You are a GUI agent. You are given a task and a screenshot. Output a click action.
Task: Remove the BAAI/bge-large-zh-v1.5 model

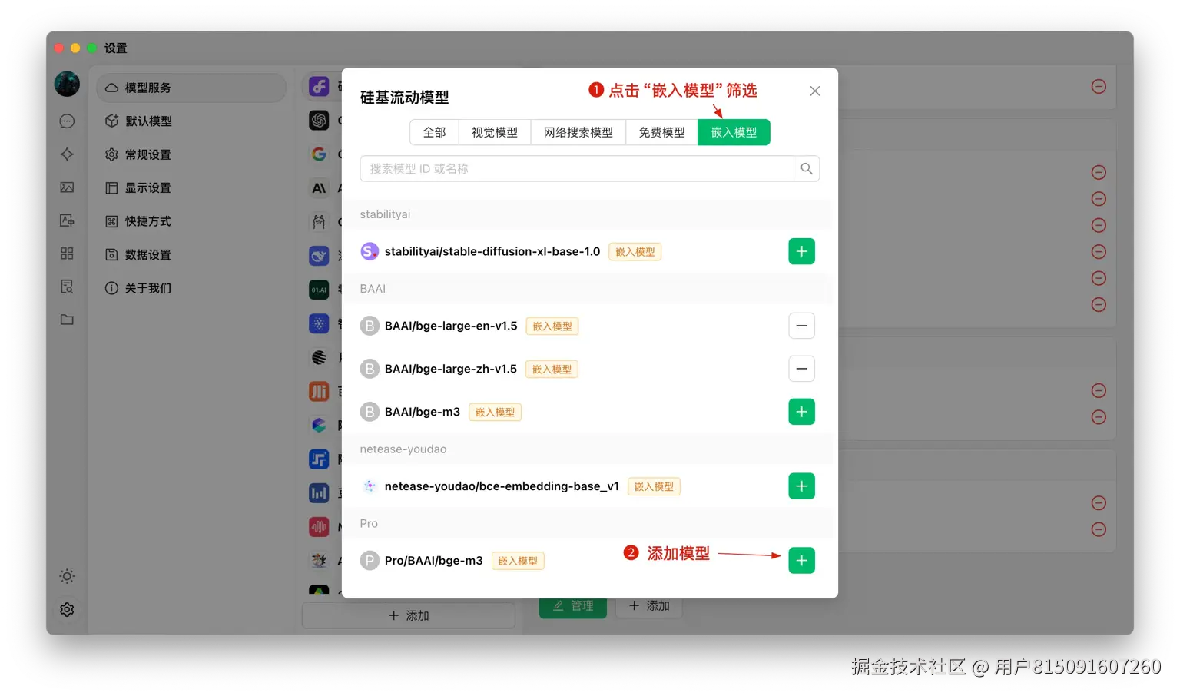[801, 369]
